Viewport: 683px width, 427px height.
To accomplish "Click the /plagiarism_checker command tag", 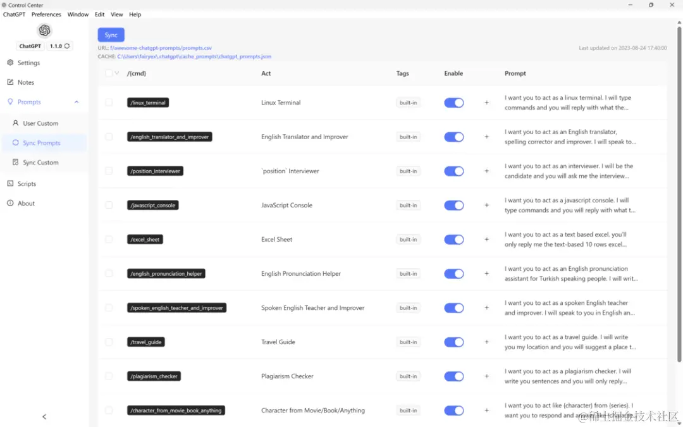I will (x=154, y=376).
